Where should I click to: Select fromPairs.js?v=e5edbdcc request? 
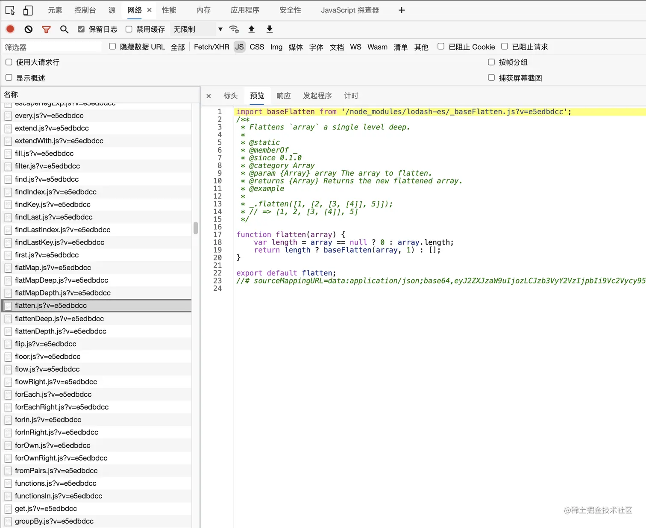click(97, 471)
